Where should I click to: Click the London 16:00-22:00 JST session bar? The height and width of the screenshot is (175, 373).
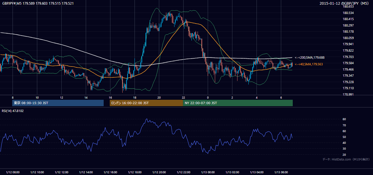(x=146, y=103)
